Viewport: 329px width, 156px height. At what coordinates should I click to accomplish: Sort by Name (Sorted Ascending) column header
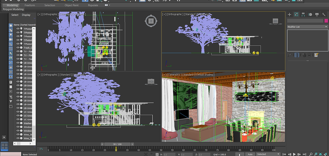click(x=24, y=25)
